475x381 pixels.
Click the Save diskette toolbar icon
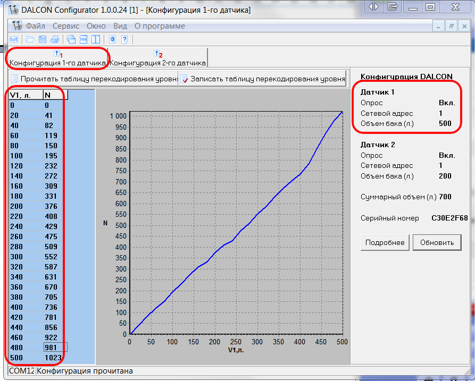coord(42,39)
